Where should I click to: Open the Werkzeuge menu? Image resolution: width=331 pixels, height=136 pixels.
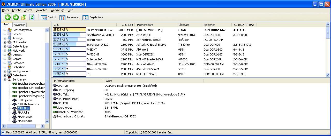(57, 10)
